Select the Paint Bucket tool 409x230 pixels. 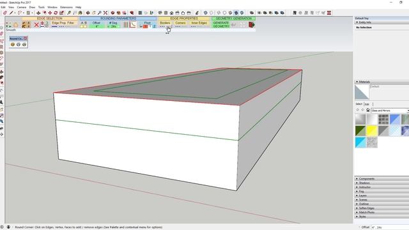point(81,13)
